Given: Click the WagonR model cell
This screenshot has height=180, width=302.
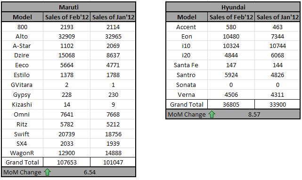Looking at the screenshot, I should tap(22, 153).
